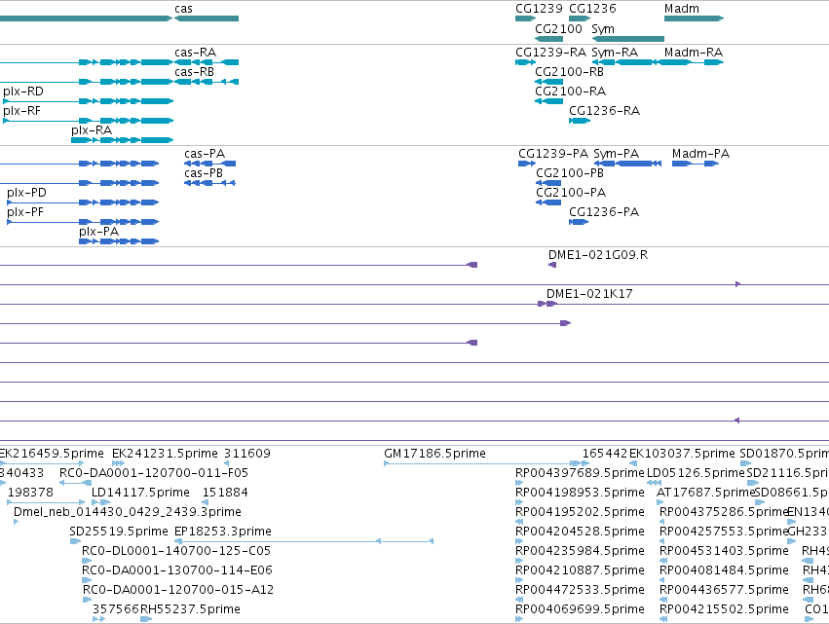This screenshot has height=624, width=829.
Task: Select the RH55237.5prime EST label
Action: point(190,609)
